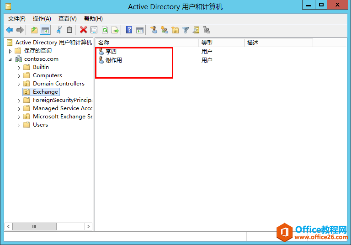Screen dimensions: 351x245
Task: Click the tree pane horizontal scrollbar thumb
Action: point(34,226)
